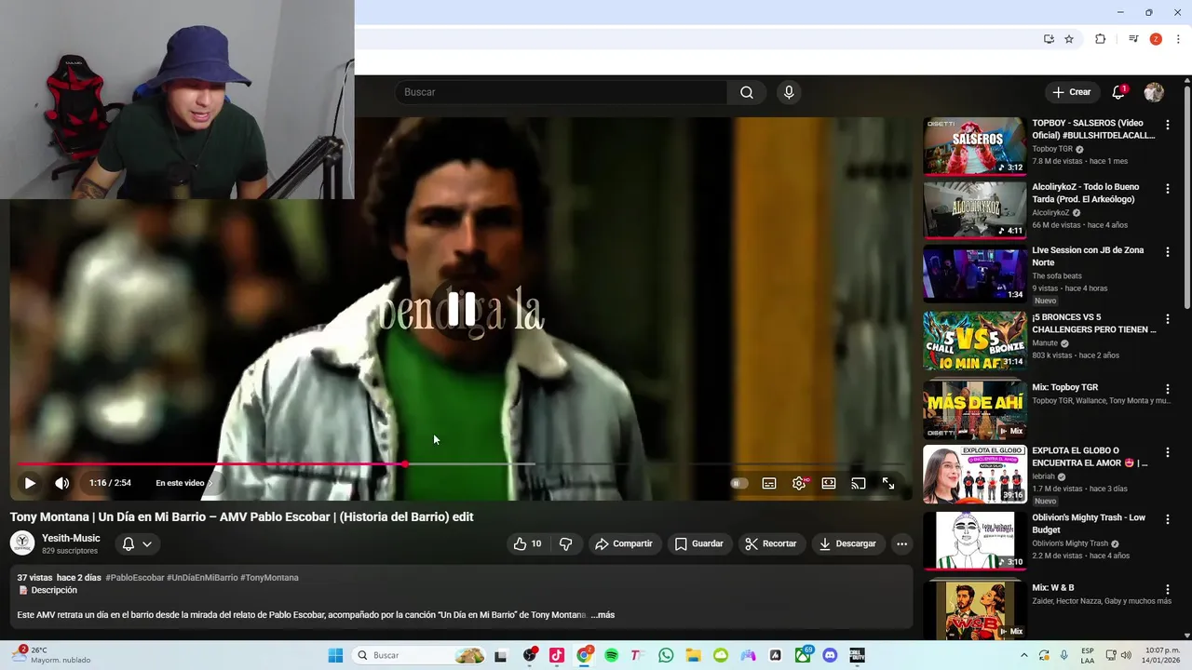The image size is (1192, 670).
Task: Click the Chrome bookmark star icon
Action: click(x=1069, y=39)
